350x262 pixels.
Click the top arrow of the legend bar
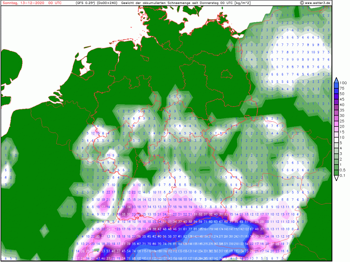(336, 79)
